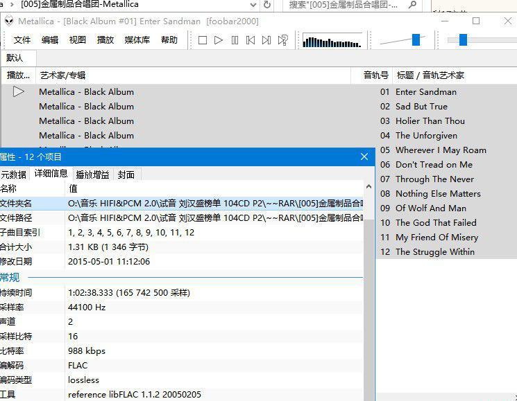Select the 文件夹名 property row
This screenshot has height=401, width=517.
pos(182,204)
